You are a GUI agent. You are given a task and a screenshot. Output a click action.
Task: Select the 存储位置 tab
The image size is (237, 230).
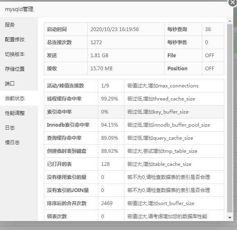click(19, 69)
